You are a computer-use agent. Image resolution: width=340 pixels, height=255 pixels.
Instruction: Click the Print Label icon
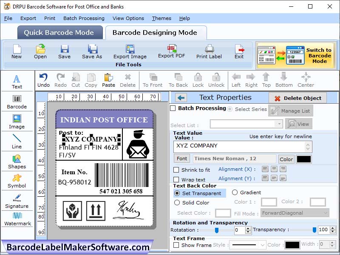209,51
